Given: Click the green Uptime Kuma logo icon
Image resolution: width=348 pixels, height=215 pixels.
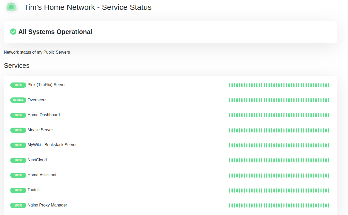Looking at the screenshot, I should pos(11,7).
